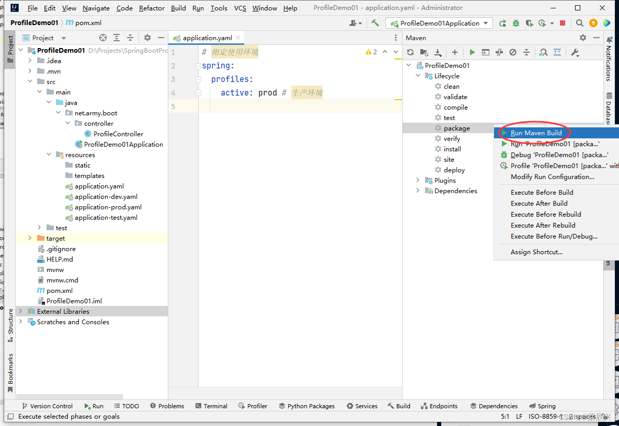Open the VCS menu
Viewport: 619px width, 426px height.
point(240,8)
